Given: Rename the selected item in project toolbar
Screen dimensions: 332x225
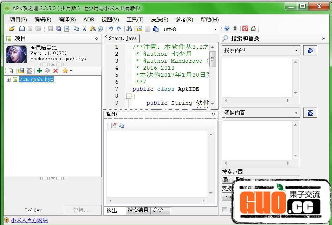Looking at the screenshot, I should (47, 71).
